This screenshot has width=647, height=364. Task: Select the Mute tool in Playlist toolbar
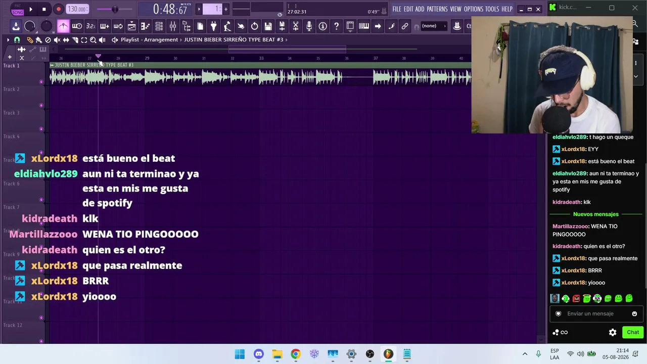click(x=57, y=40)
